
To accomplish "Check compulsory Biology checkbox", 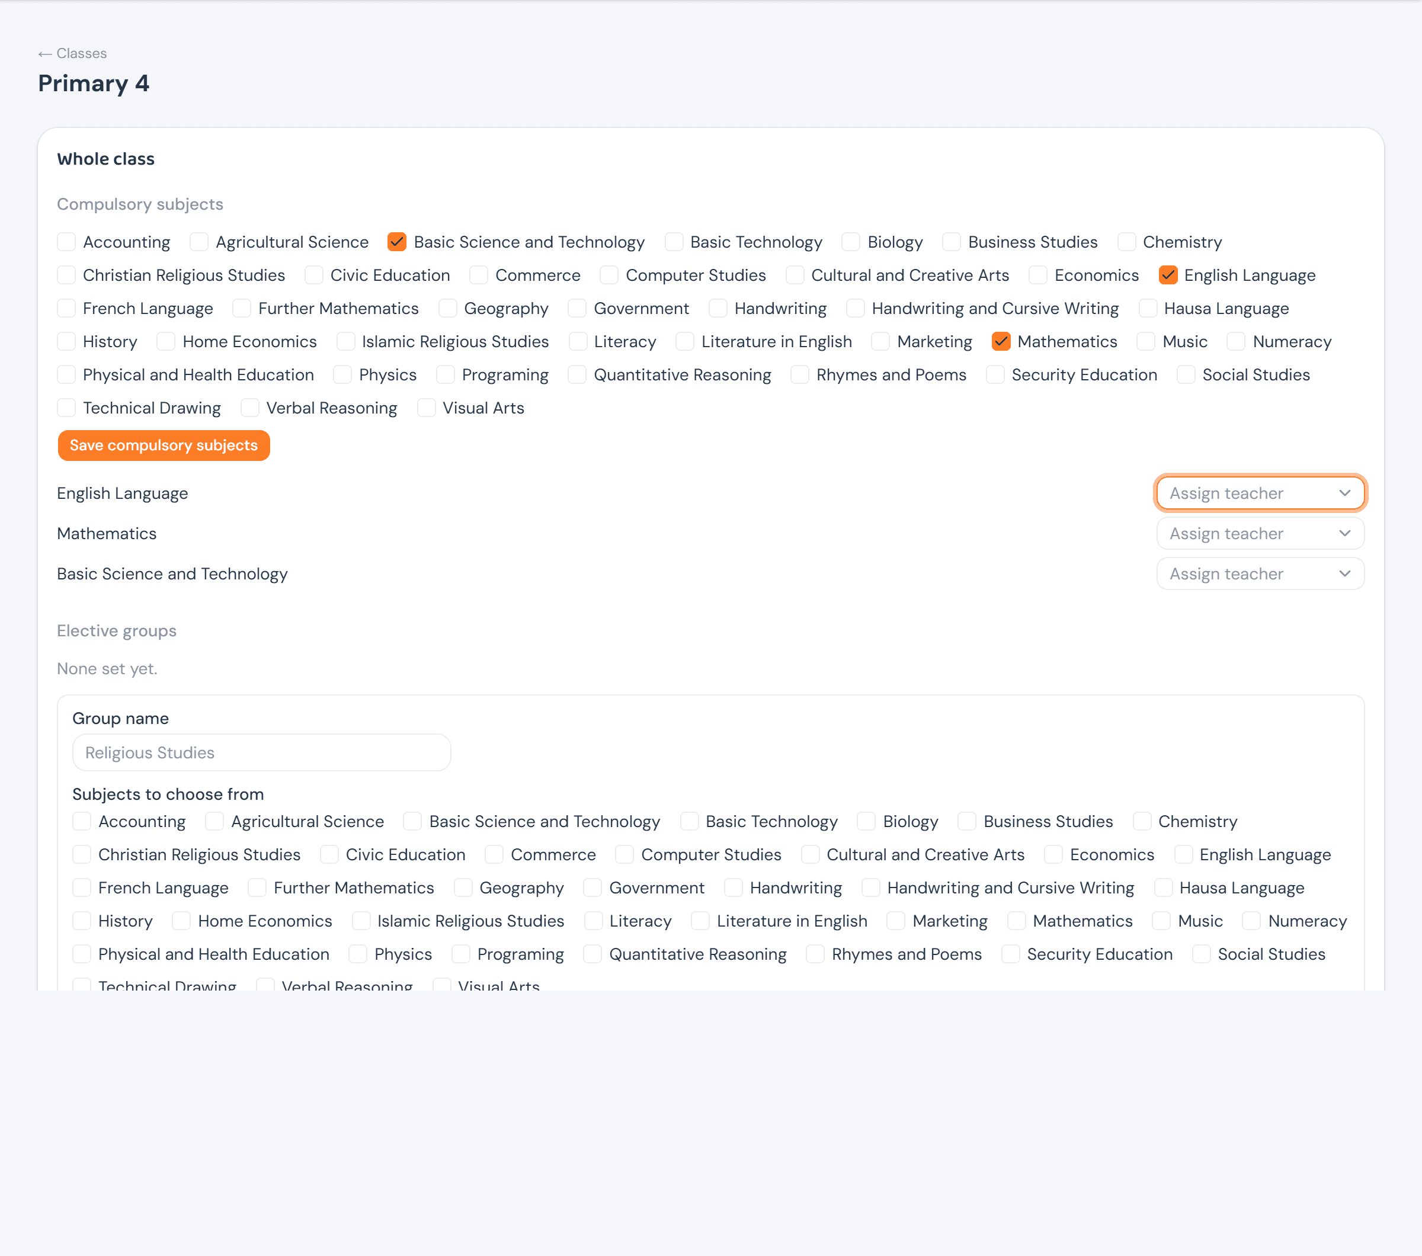I will pyautogui.click(x=851, y=242).
